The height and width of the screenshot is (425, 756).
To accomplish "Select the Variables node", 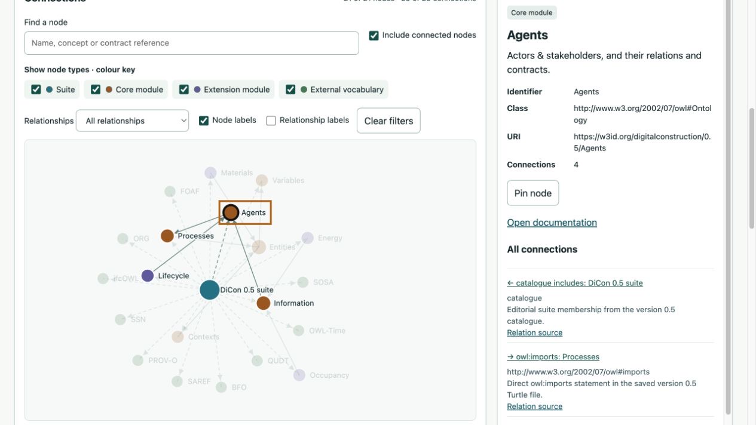I will click(x=262, y=180).
